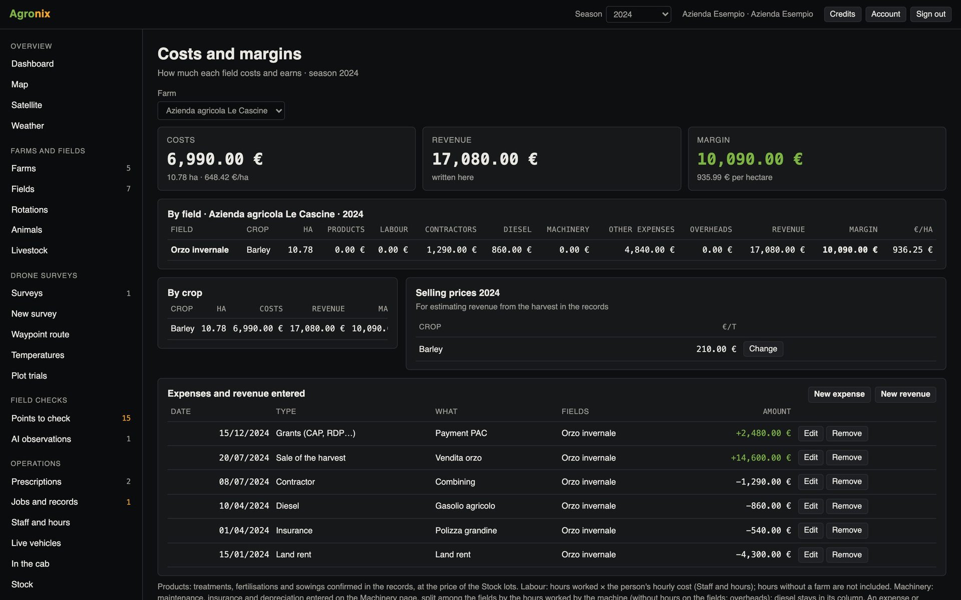Edit the Gasolio agricolo entry
The width and height of the screenshot is (961, 600).
[x=810, y=506]
